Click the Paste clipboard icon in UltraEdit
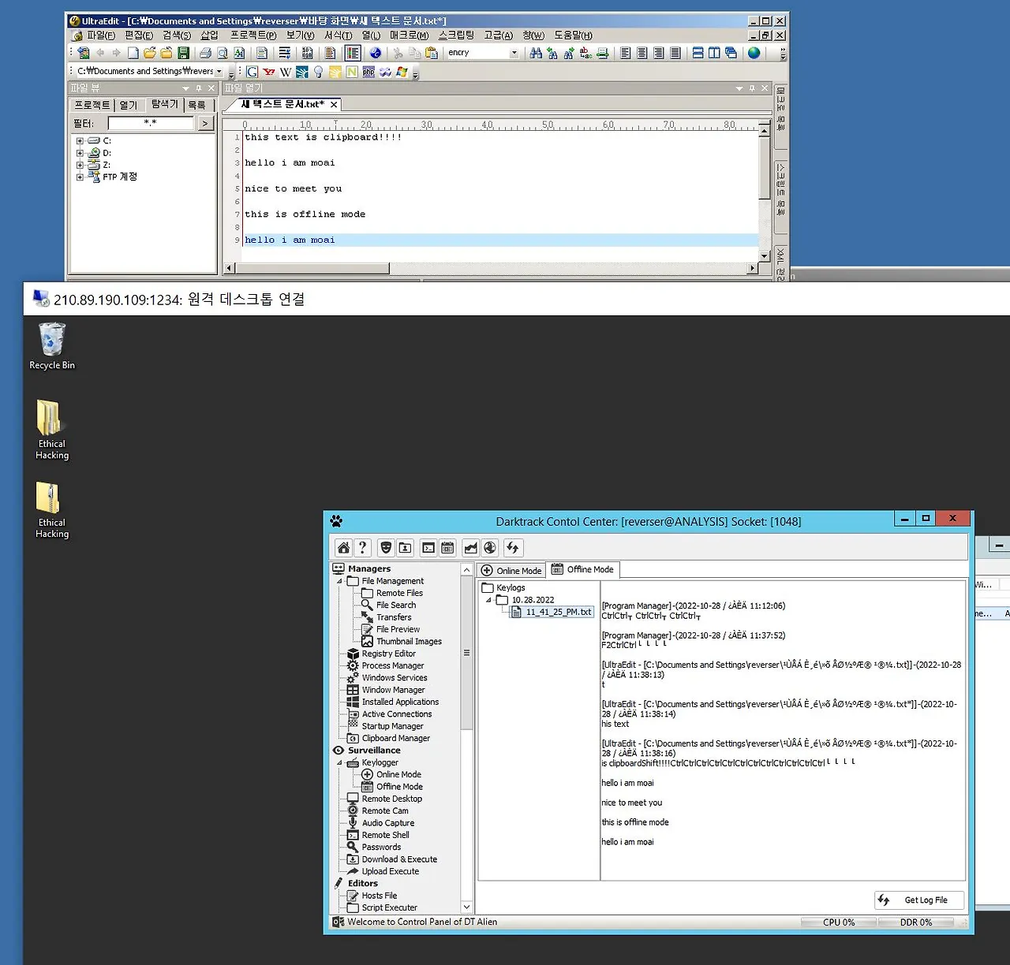 (x=431, y=53)
